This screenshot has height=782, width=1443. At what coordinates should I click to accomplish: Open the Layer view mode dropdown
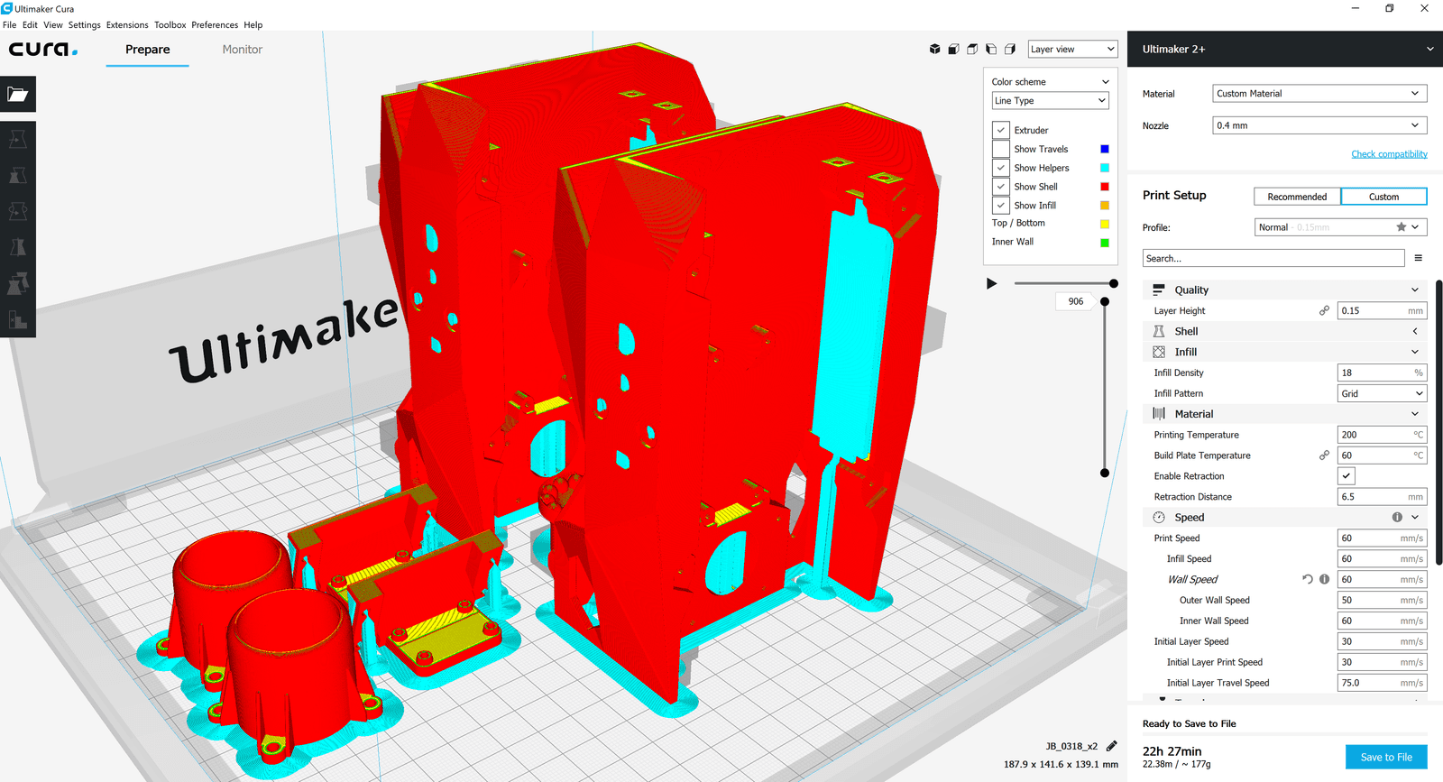point(1072,50)
